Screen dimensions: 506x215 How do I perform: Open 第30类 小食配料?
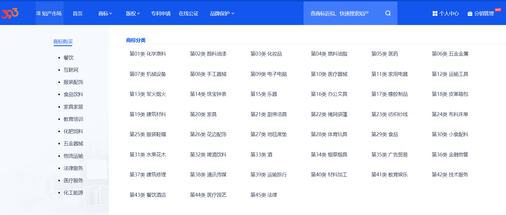pyautogui.click(x=450, y=134)
